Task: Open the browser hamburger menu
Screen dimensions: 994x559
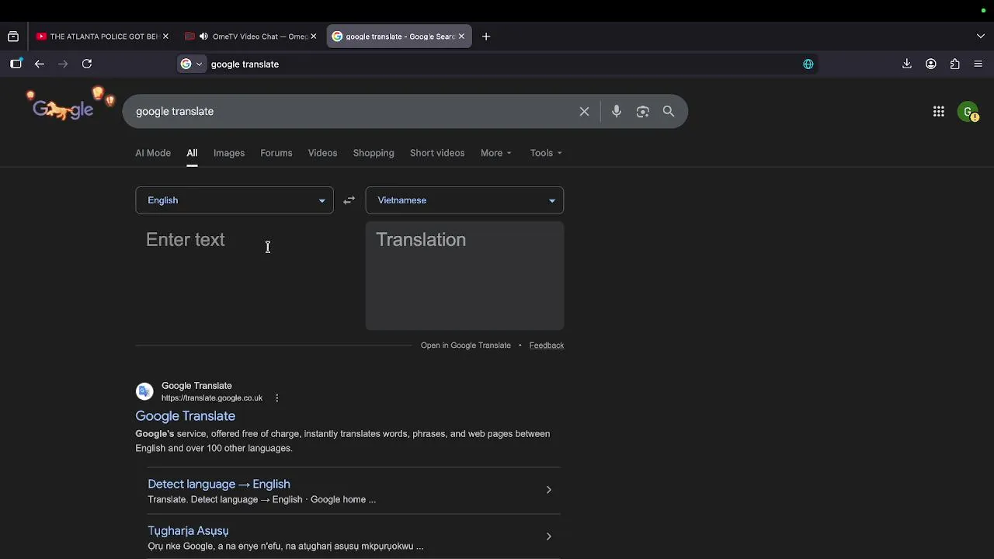Action: 978,64
